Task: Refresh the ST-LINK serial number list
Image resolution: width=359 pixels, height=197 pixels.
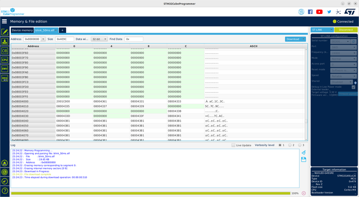Action: click(x=354, y=41)
